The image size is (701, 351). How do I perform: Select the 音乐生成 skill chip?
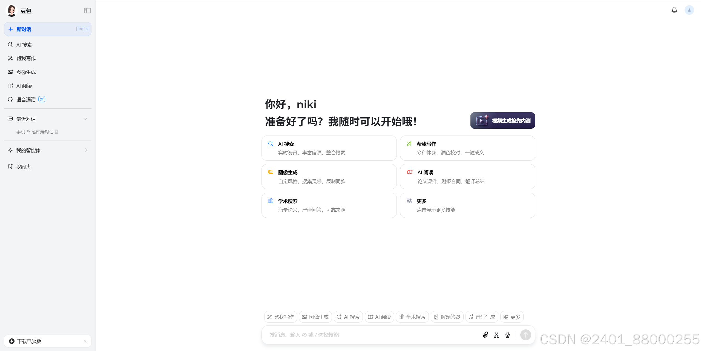(x=482, y=317)
